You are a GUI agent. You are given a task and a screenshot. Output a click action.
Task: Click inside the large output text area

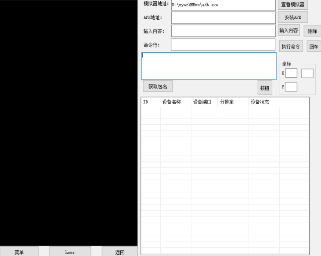[x=209, y=66]
